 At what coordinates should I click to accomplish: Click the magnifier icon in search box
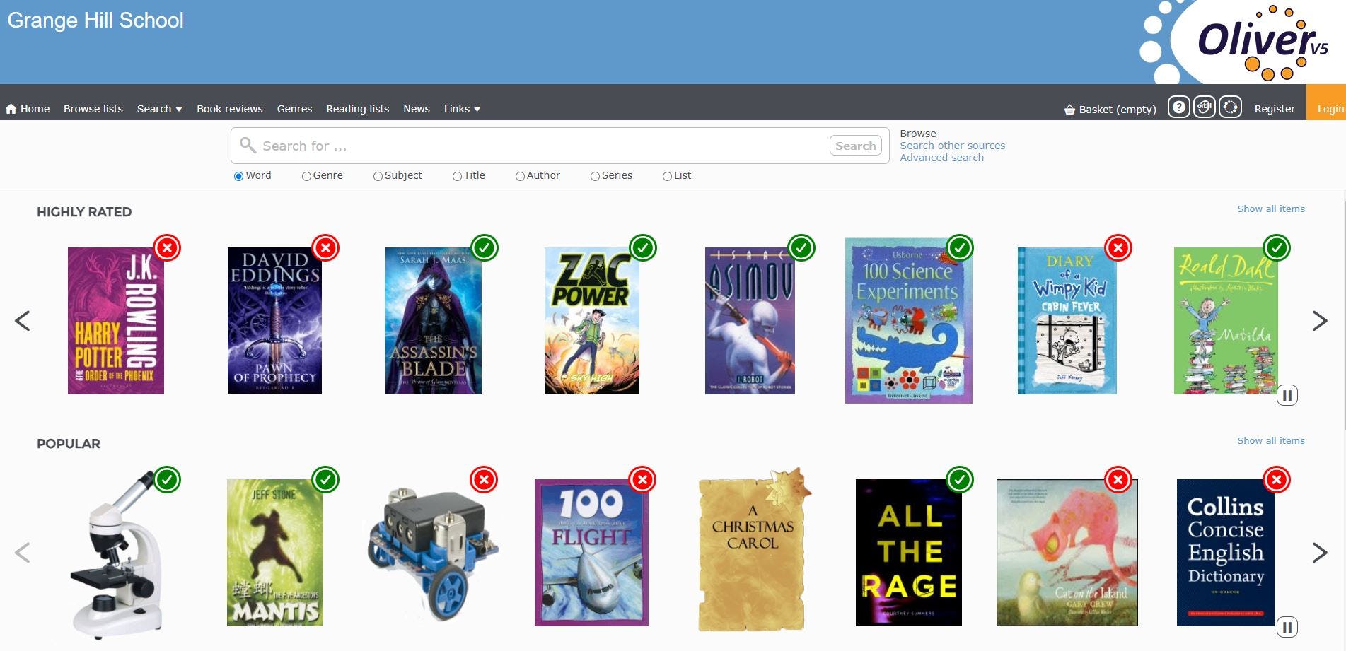(248, 146)
